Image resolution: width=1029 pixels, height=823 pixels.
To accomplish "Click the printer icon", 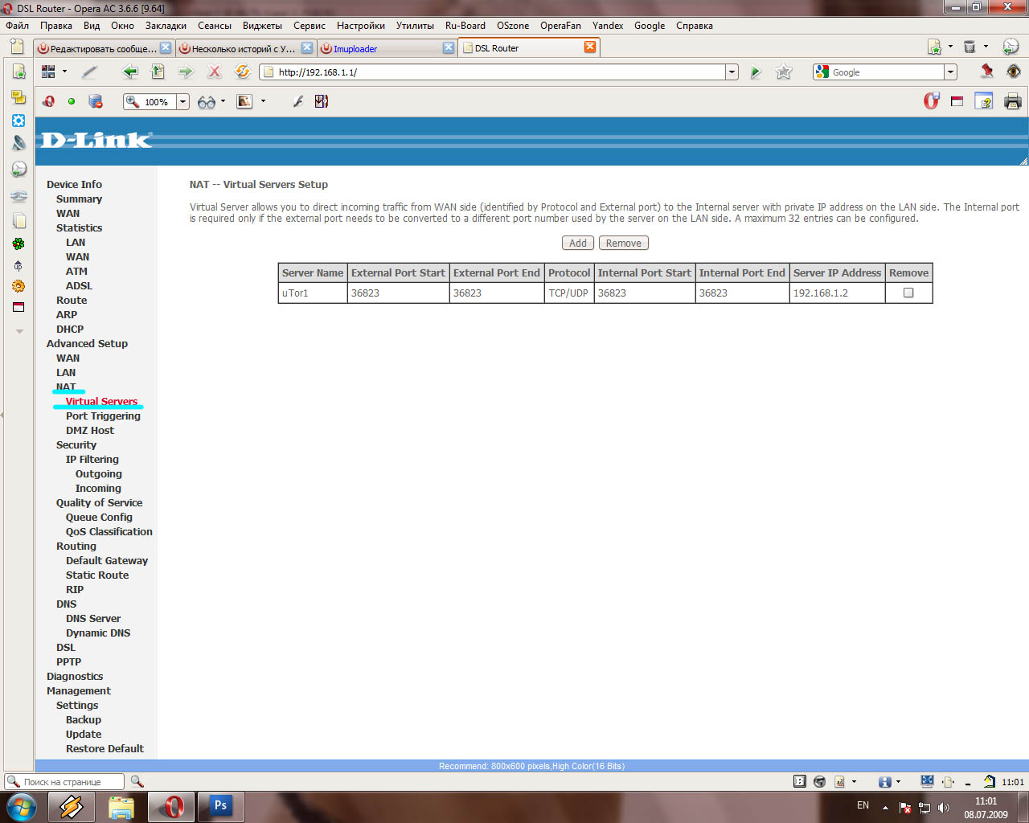I will click(1013, 101).
